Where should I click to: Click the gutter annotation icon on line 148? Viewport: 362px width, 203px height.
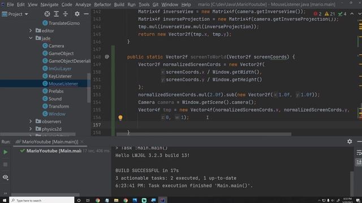click(107, 56)
